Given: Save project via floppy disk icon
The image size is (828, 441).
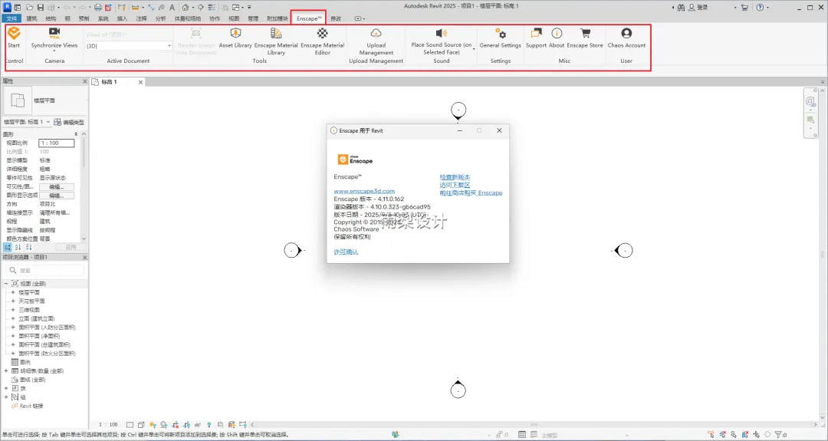Looking at the screenshot, I should (x=41, y=8).
